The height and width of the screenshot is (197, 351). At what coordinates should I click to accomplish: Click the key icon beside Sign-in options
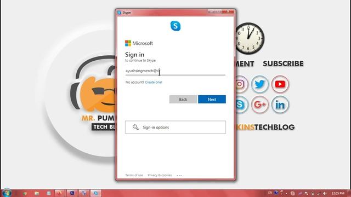[x=135, y=127]
